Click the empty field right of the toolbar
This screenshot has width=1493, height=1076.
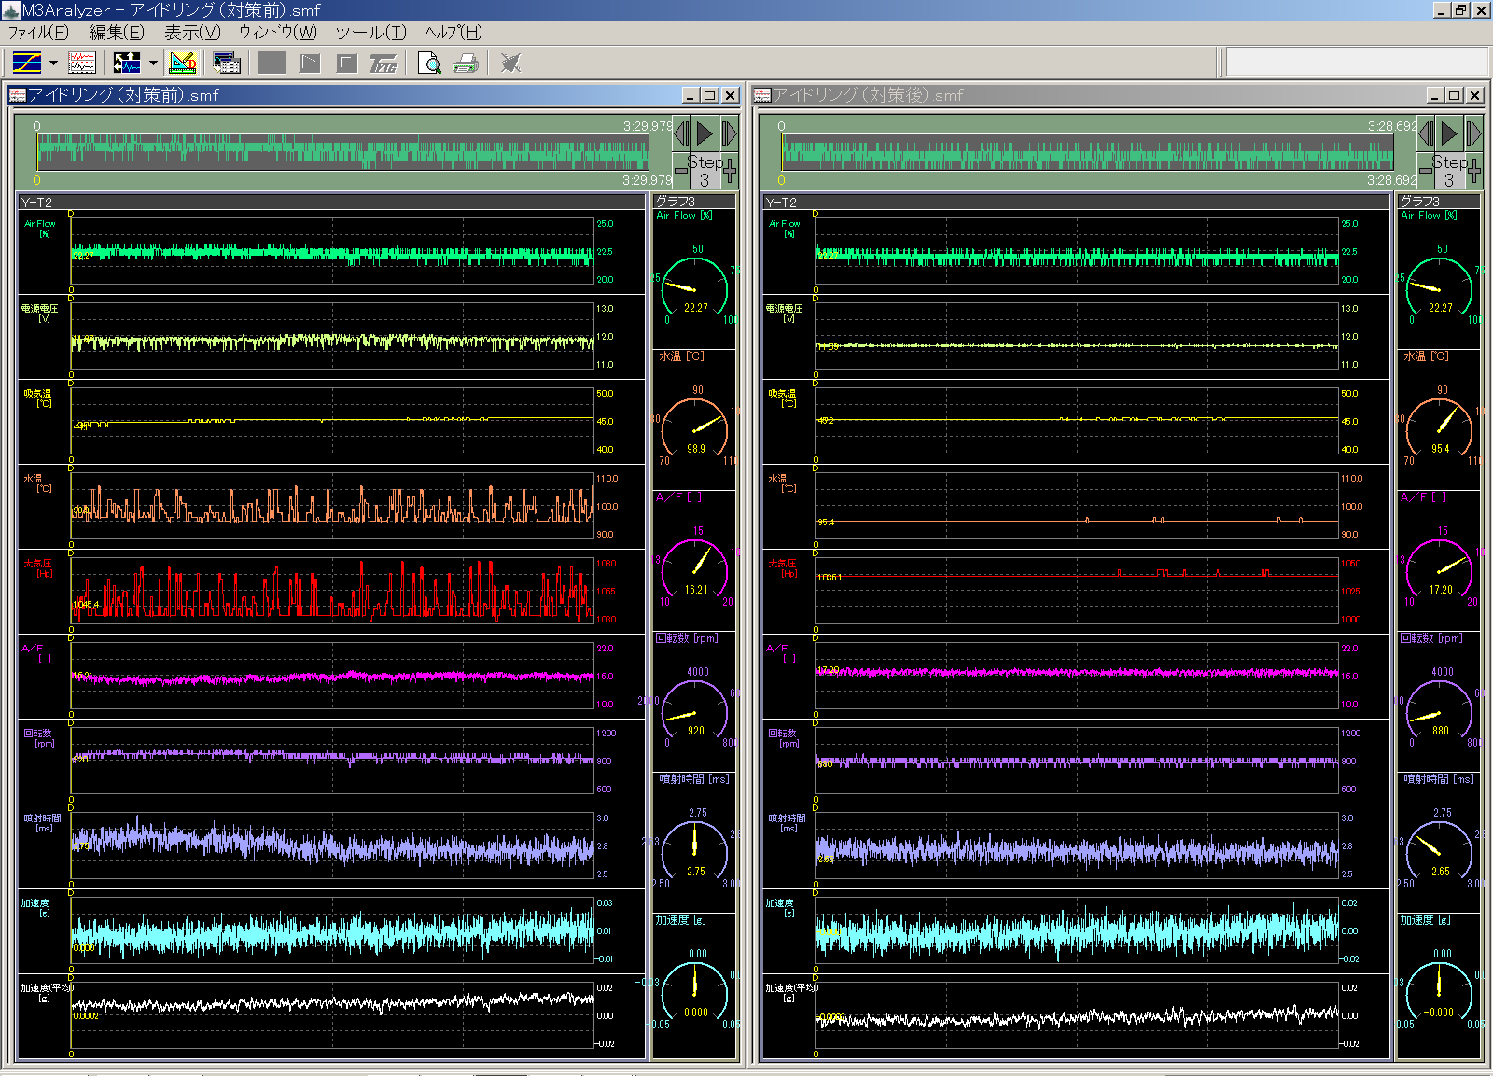click(1356, 63)
